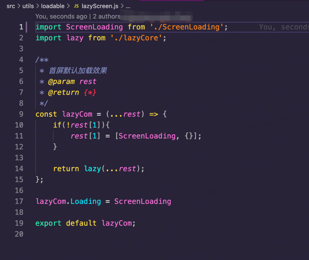Click line number 20 in the gutter
This screenshot has height=260, width=309.
(19, 234)
